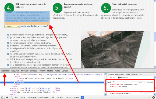Expand first collapsed block div
This screenshot has height=99, width=156.
[11, 88]
